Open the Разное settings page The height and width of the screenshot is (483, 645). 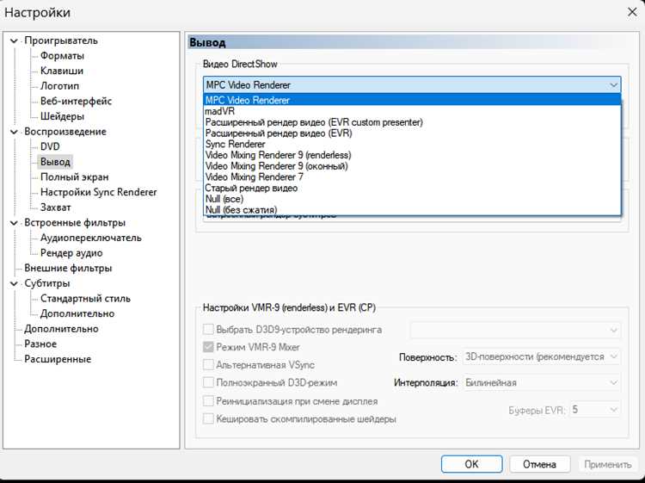pyautogui.click(x=40, y=344)
